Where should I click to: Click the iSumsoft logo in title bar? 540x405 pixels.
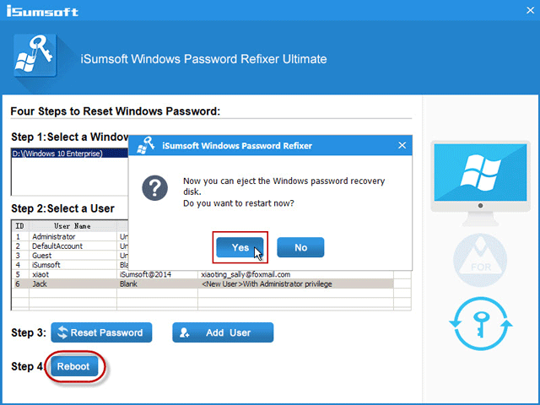pyautogui.click(x=42, y=11)
